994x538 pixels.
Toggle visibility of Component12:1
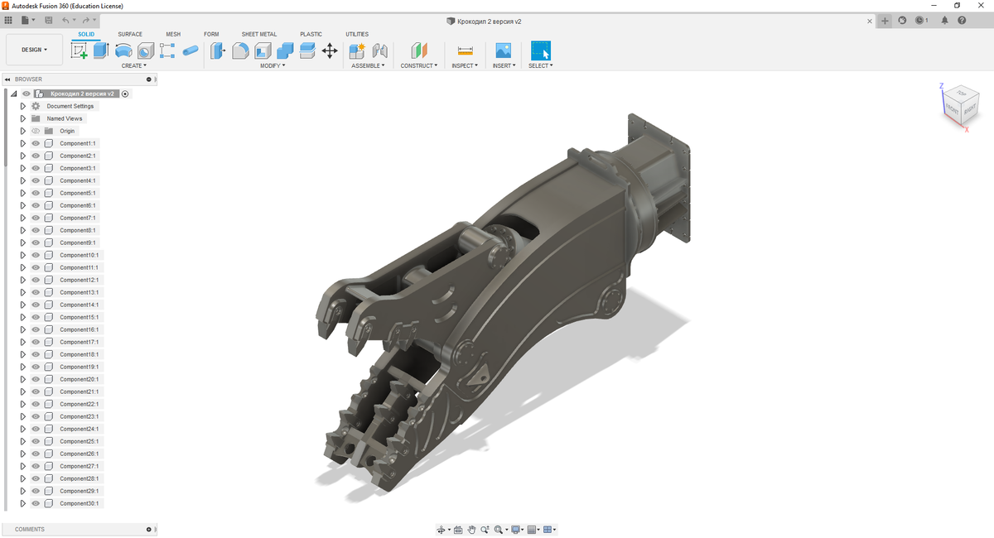(x=36, y=280)
